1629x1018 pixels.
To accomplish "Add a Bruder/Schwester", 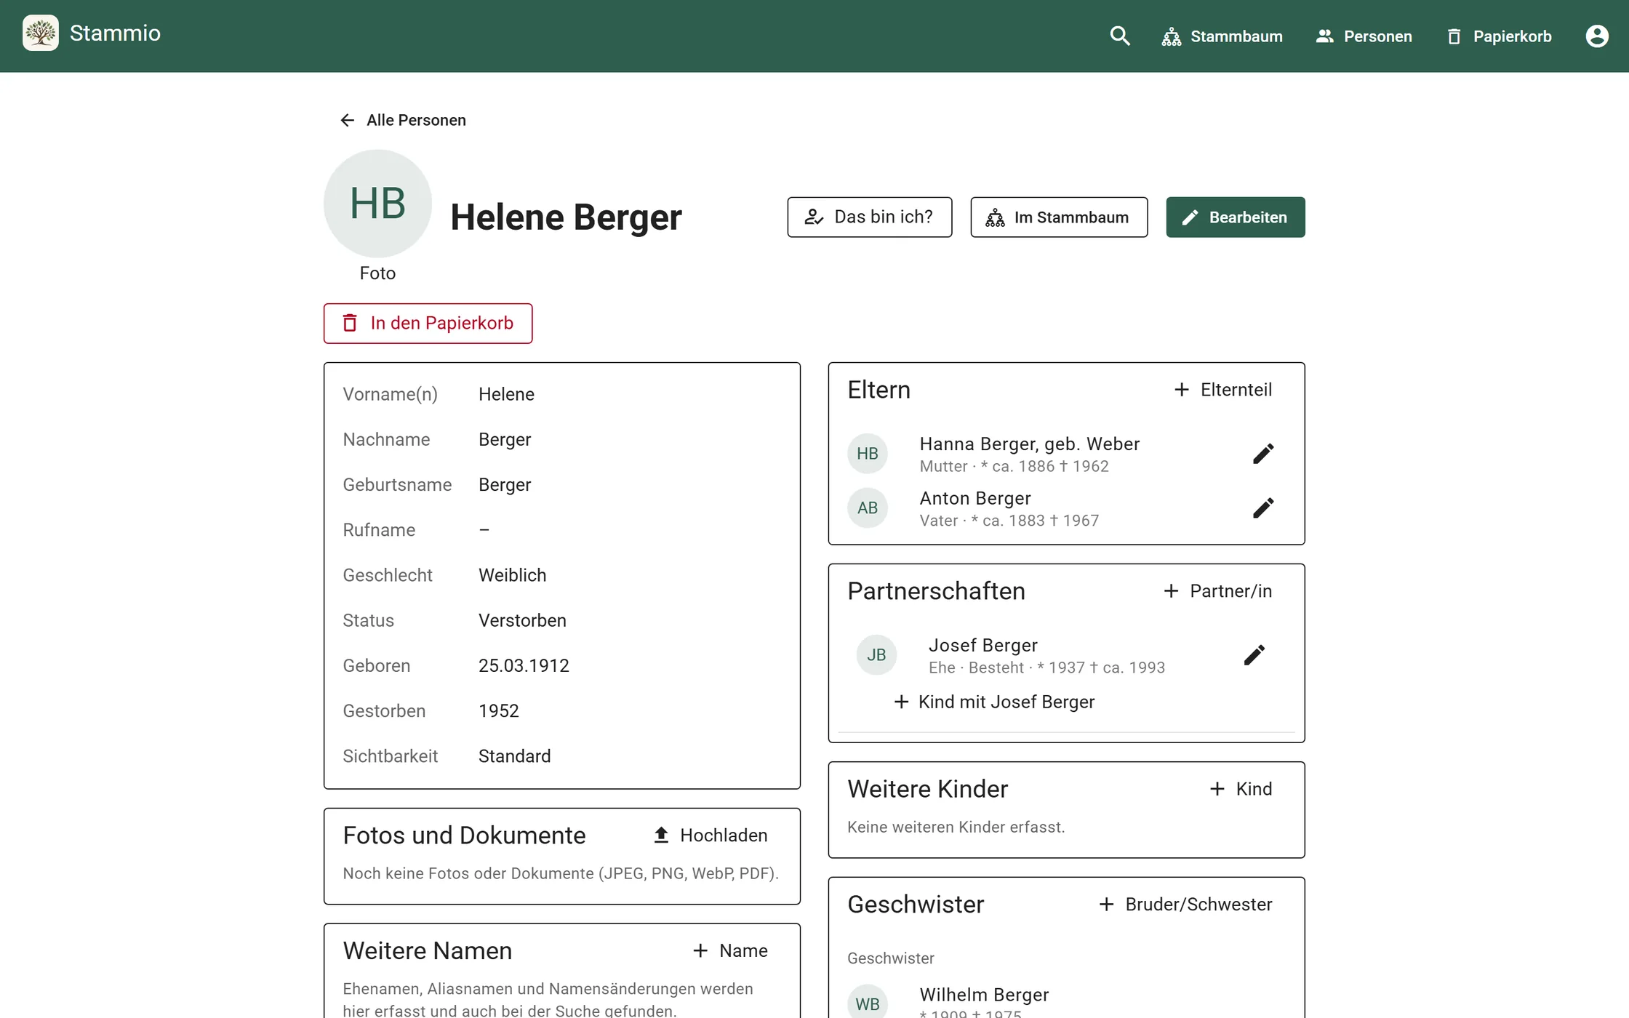I will (x=1186, y=905).
